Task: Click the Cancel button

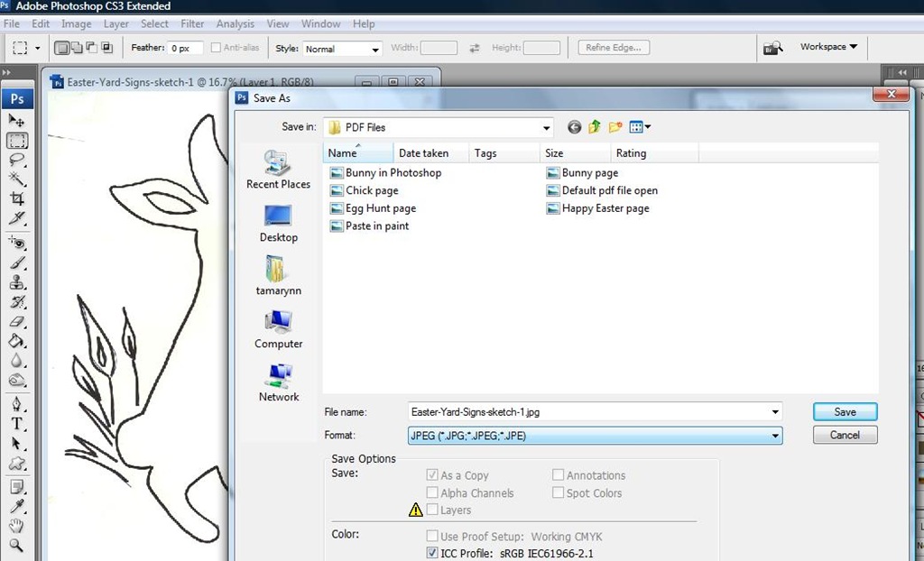Action: tap(845, 435)
